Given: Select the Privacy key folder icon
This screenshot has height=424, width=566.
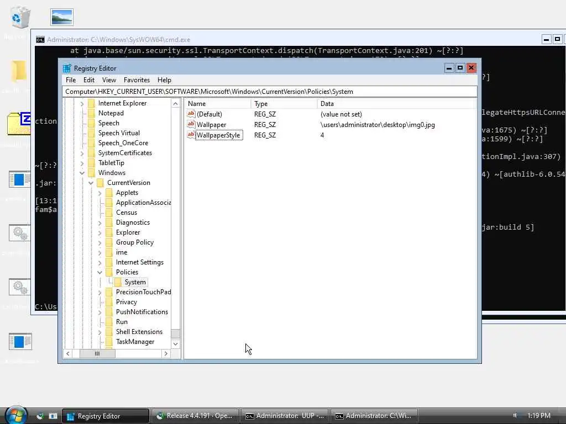Looking at the screenshot, I should [x=109, y=302].
